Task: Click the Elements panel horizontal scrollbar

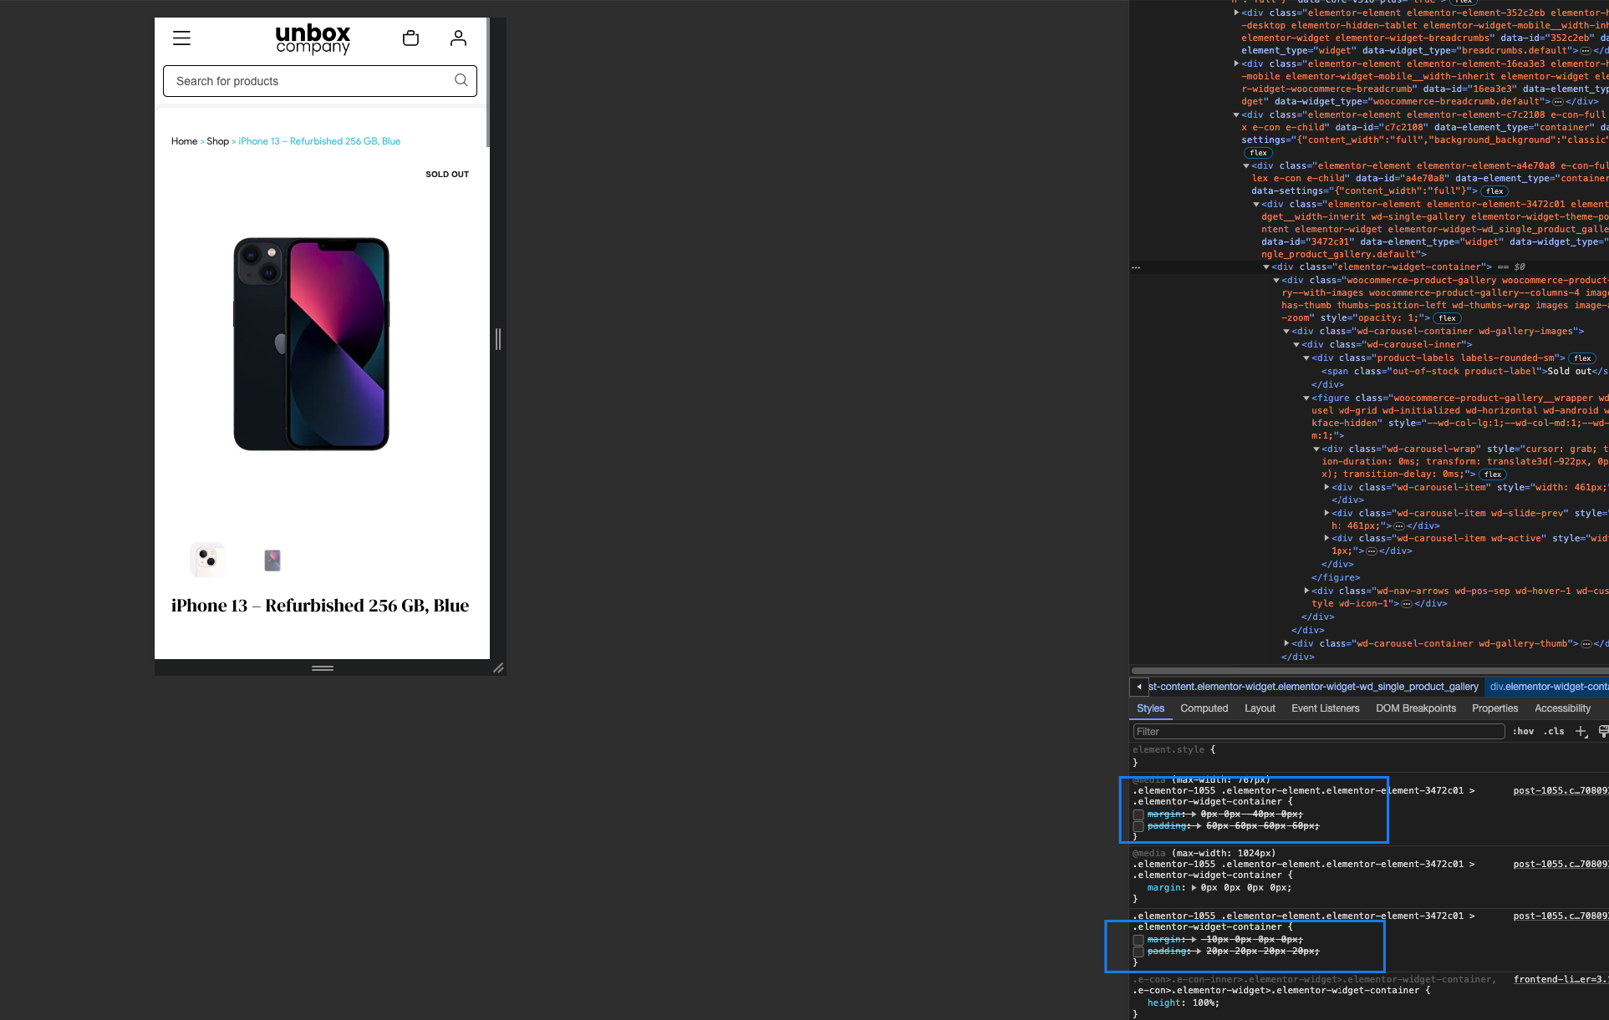Action: point(1369,670)
